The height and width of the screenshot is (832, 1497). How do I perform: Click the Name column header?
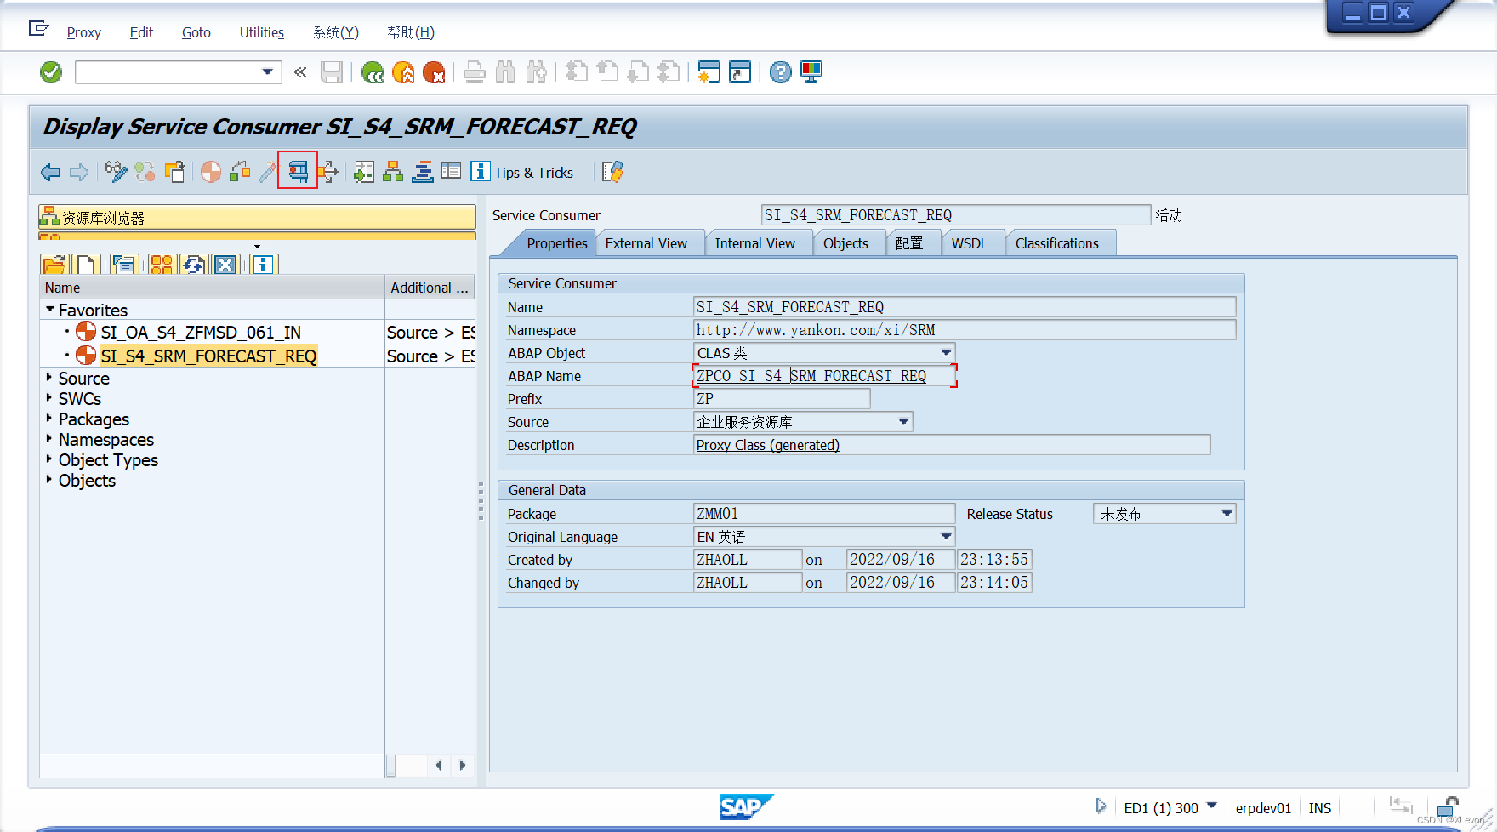[212, 288]
